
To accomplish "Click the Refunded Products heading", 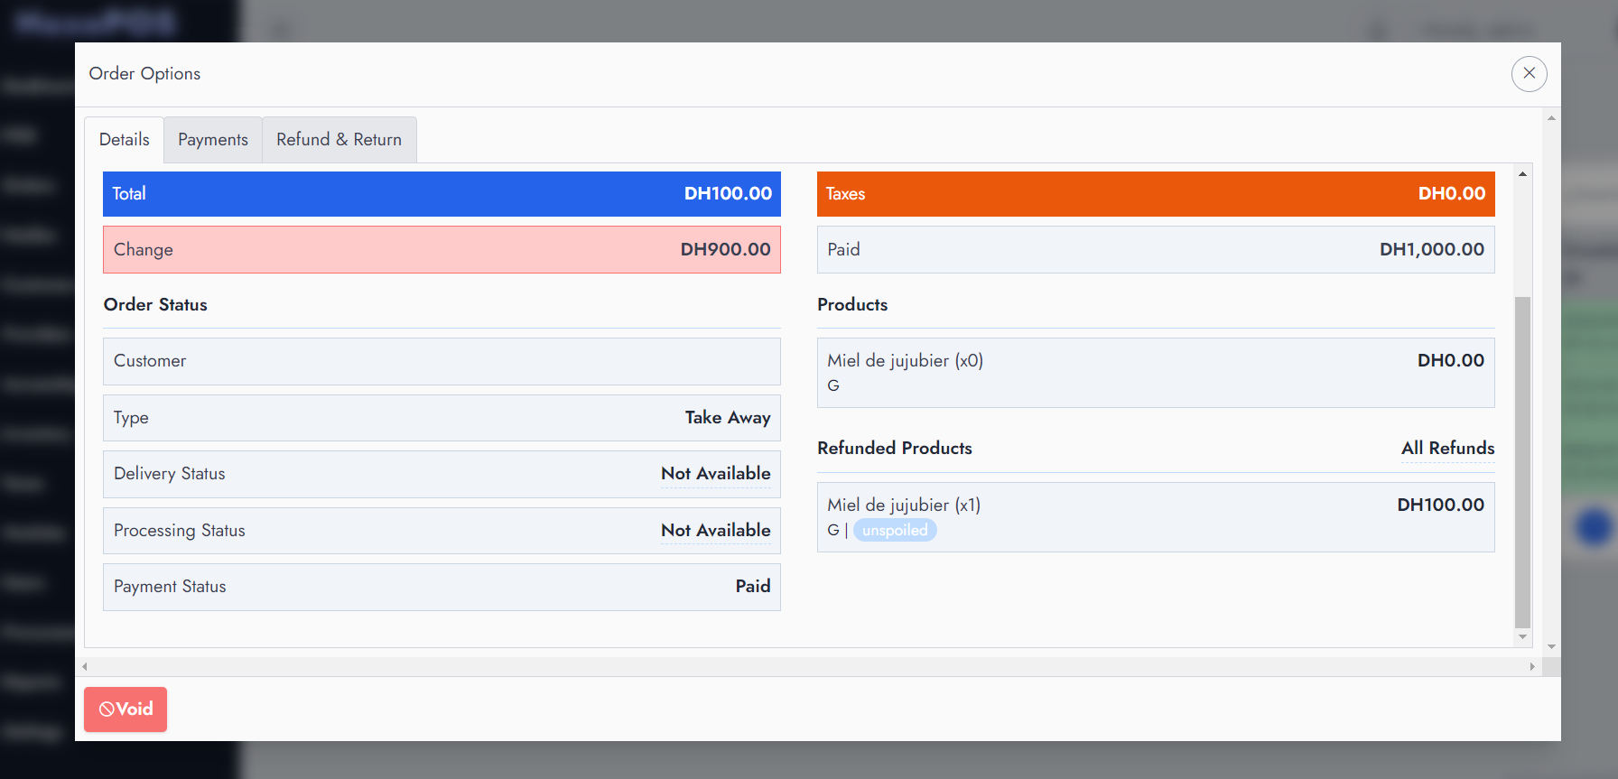I will coord(895,449).
